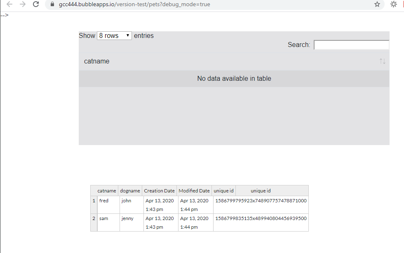Click the 'Show' label before the dropdown
Screen dimensions: 404x253
click(x=87, y=35)
